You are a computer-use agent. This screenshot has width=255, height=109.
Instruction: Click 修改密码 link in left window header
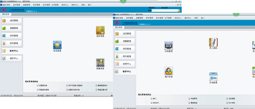[x=164, y=8]
